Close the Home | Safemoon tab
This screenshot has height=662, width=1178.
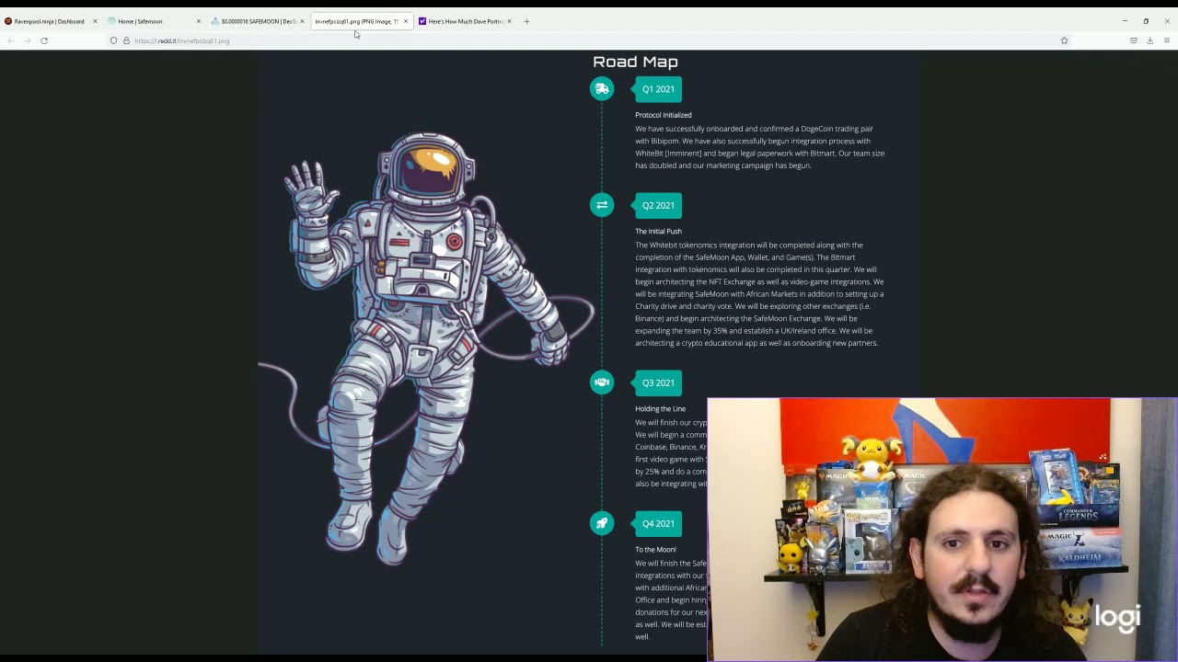[198, 21]
